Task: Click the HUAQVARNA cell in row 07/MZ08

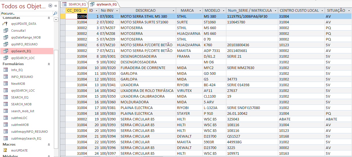Action: [189, 33]
